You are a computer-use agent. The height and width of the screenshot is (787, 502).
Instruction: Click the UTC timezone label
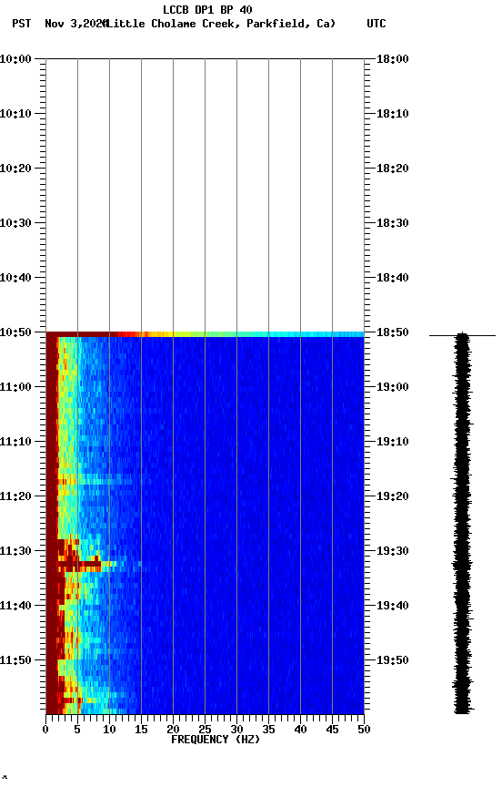coord(376,24)
